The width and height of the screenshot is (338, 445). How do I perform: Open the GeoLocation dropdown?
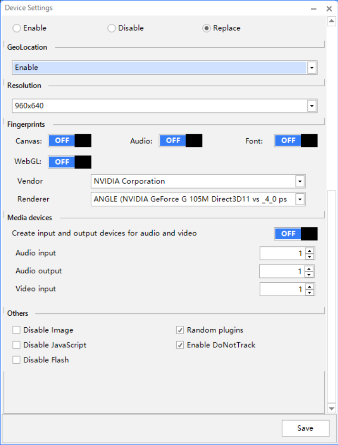click(312, 68)
